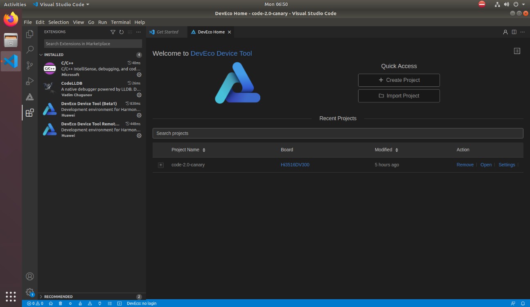This screenshot has width=530, height=307.
Task: Open the Run menu
Action: [103, 22]
